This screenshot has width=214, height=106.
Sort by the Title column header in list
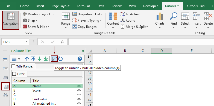coord(56,81)
